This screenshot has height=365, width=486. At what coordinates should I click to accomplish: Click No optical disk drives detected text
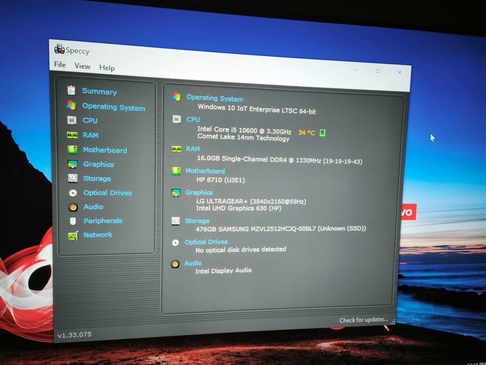point(241,250)
